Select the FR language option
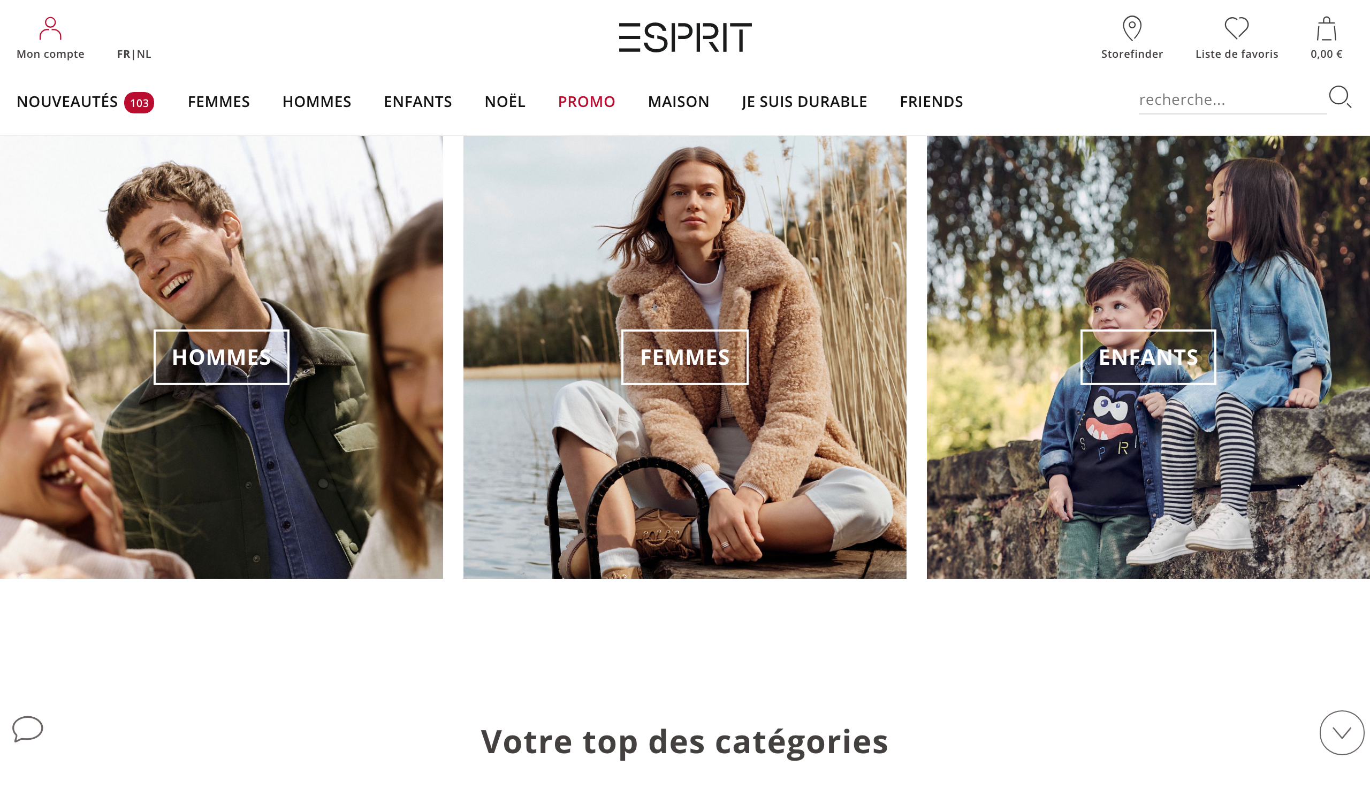Screen dimensions: 1370x797 pos(124,54)
